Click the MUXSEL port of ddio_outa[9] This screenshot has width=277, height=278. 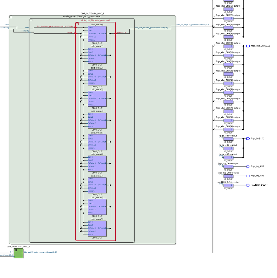point(91,235)
